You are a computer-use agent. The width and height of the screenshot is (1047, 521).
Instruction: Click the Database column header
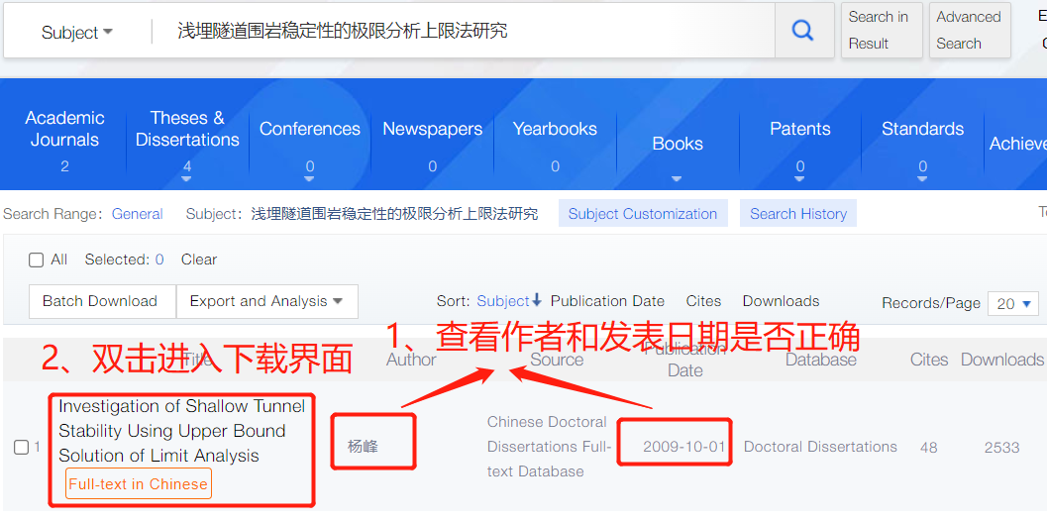820,360
